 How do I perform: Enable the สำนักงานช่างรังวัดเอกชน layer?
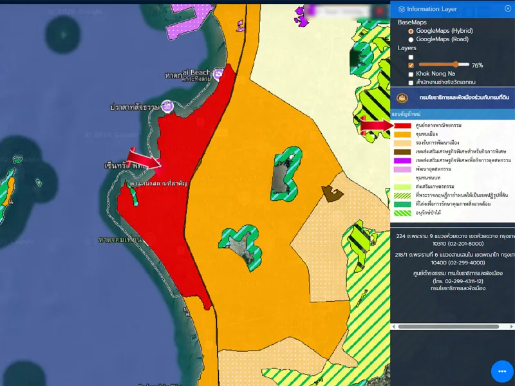point(411,82)
